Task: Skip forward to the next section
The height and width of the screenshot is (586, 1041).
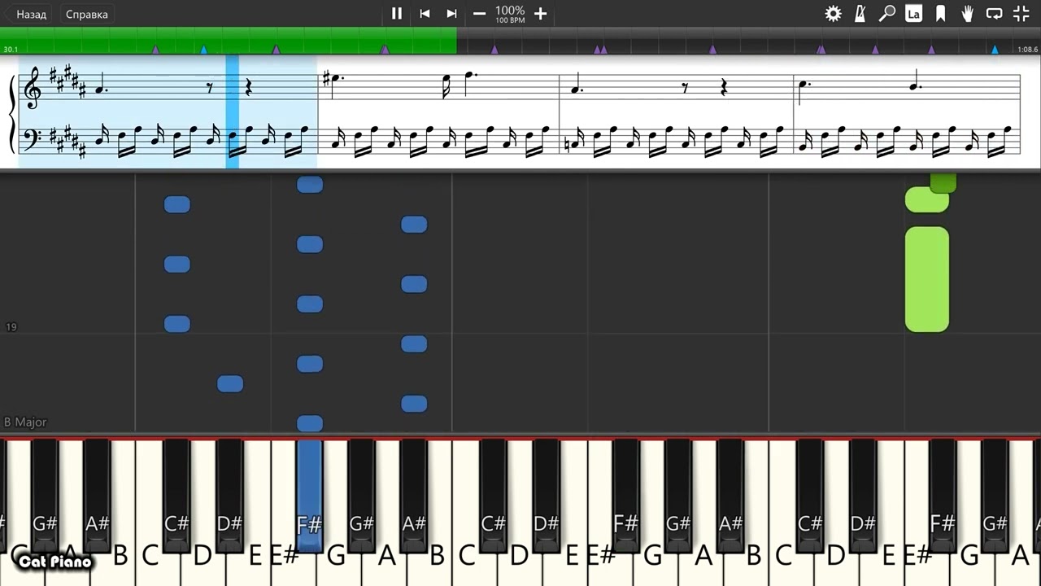Action: pyautogui.click(x=451, y=14)
